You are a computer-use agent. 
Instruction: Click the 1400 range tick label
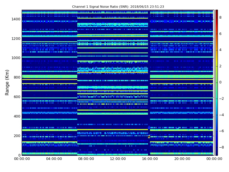[x=16, y=19]
